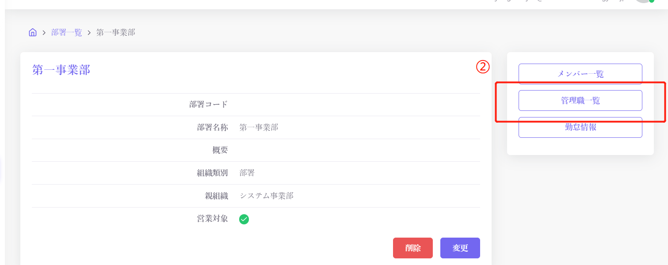Image resolution: width=668 pixels, height=265 pixels.
Task: Click the 親組織 value システム事業部
Action: tap(267, 196)
